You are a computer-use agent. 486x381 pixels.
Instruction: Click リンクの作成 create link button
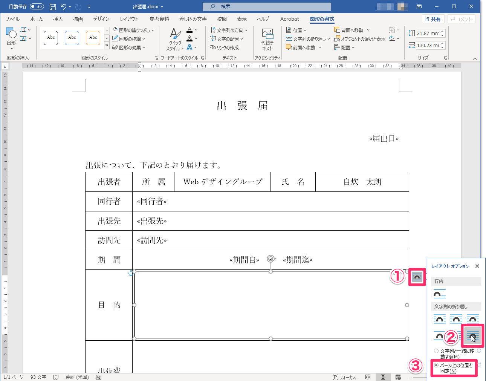point(225,47)
